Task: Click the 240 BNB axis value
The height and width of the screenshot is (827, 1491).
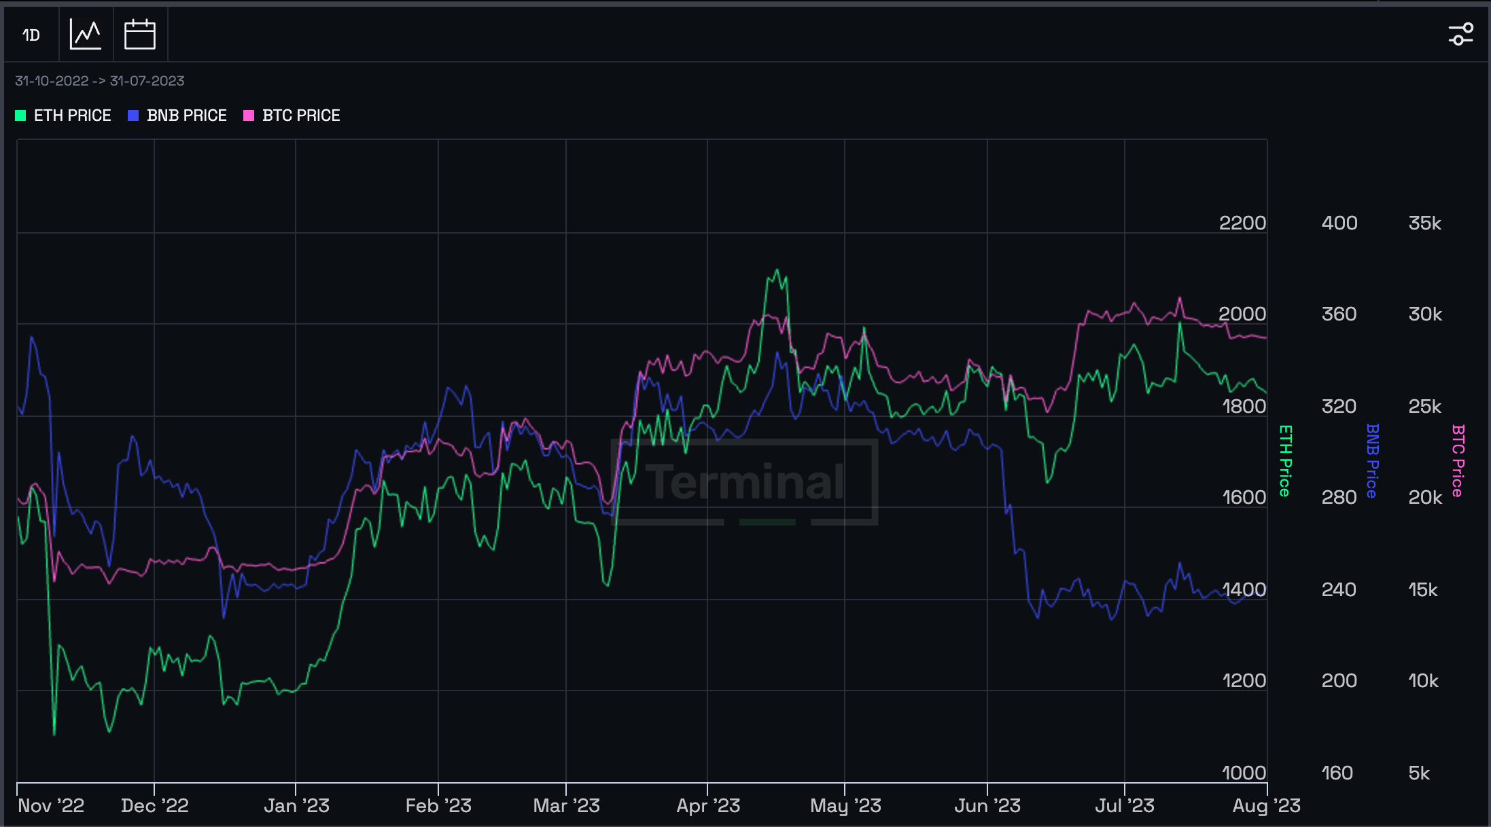Action: click(1339, 589)
